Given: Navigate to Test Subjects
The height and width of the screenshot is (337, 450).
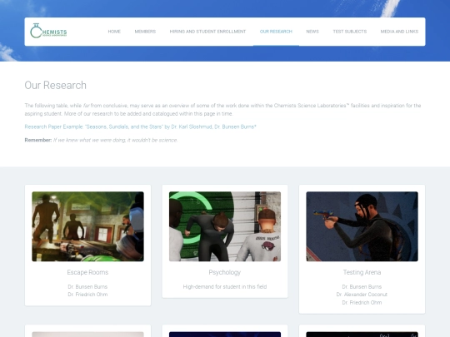Looking at the screenshot, I should [350, 32].
